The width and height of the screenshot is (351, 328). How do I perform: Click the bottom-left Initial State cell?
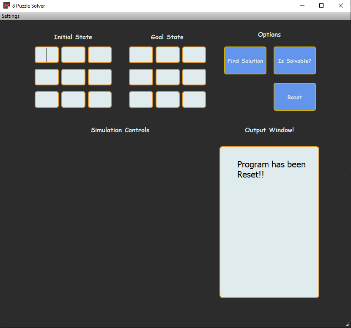click(47, 99)
